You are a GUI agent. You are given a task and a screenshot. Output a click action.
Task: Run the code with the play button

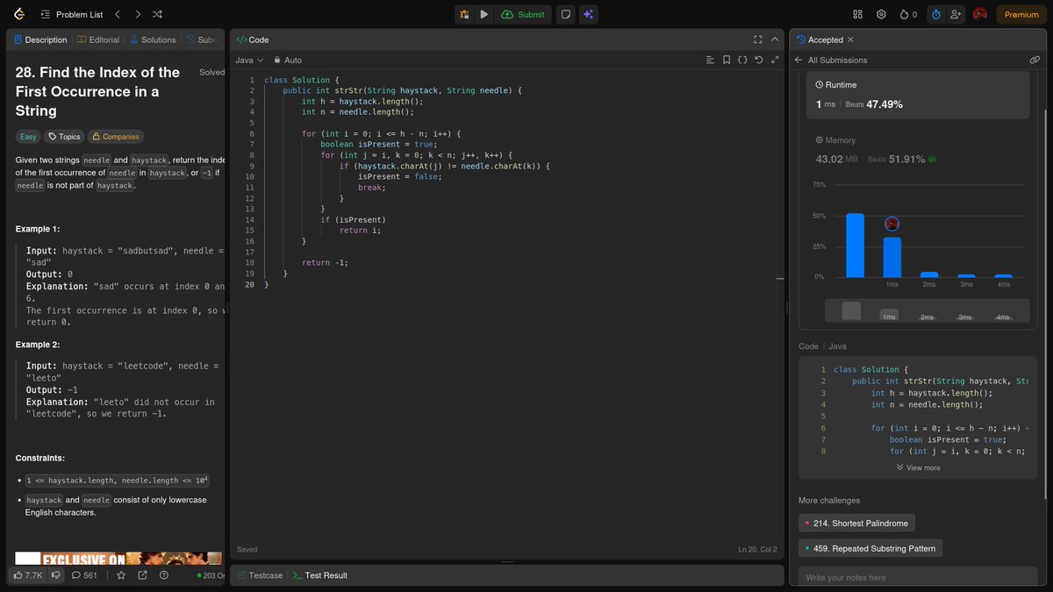click(484, 14)
